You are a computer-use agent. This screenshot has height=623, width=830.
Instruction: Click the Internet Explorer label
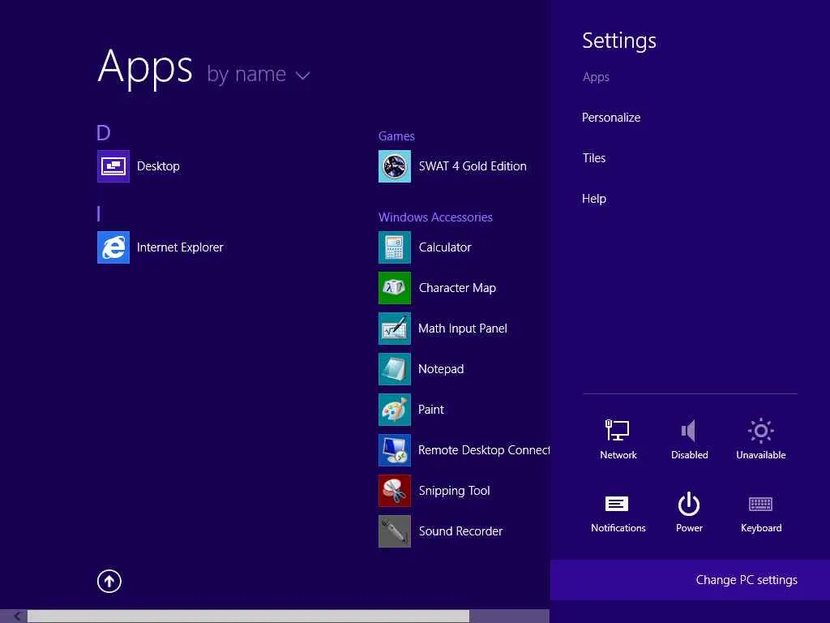pyautogui.click(x=180, y=247)
